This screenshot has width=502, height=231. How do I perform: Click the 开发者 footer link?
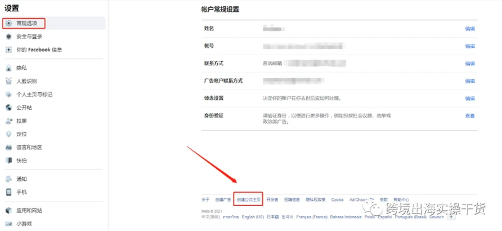pos(272,200)
